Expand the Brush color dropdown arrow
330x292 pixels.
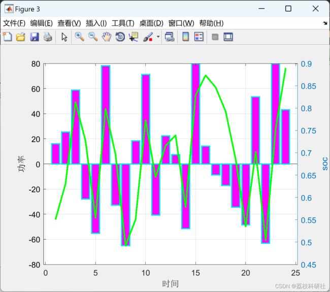[x=158, y=37]
